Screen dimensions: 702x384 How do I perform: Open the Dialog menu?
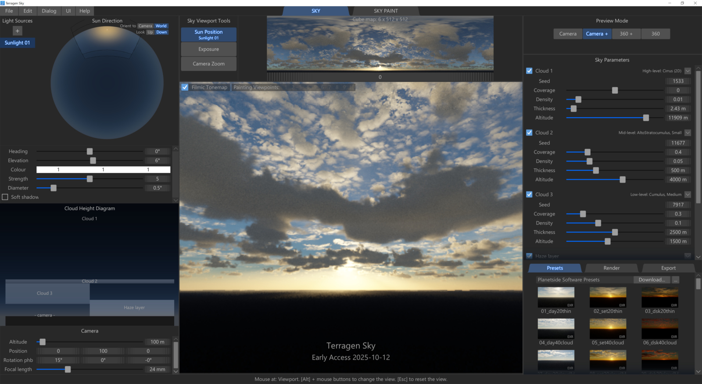[x=49, y=11]
